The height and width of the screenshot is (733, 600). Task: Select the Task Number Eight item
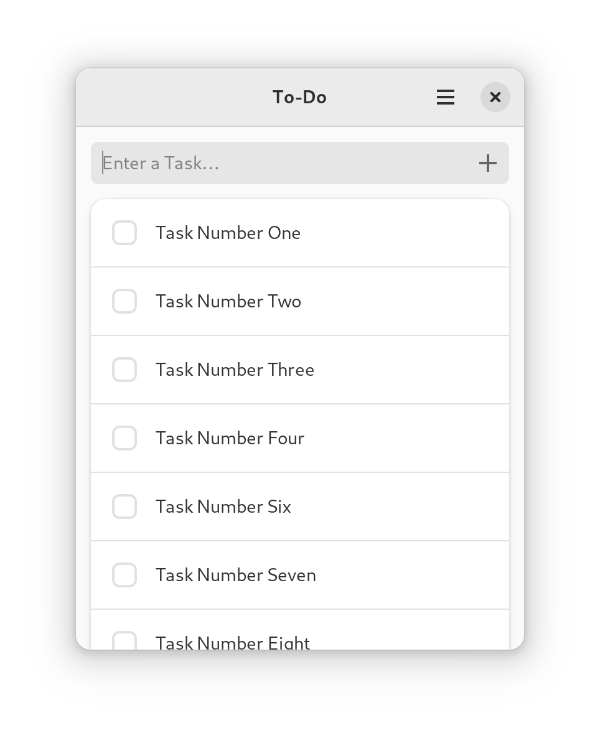(x=233, y=641)
